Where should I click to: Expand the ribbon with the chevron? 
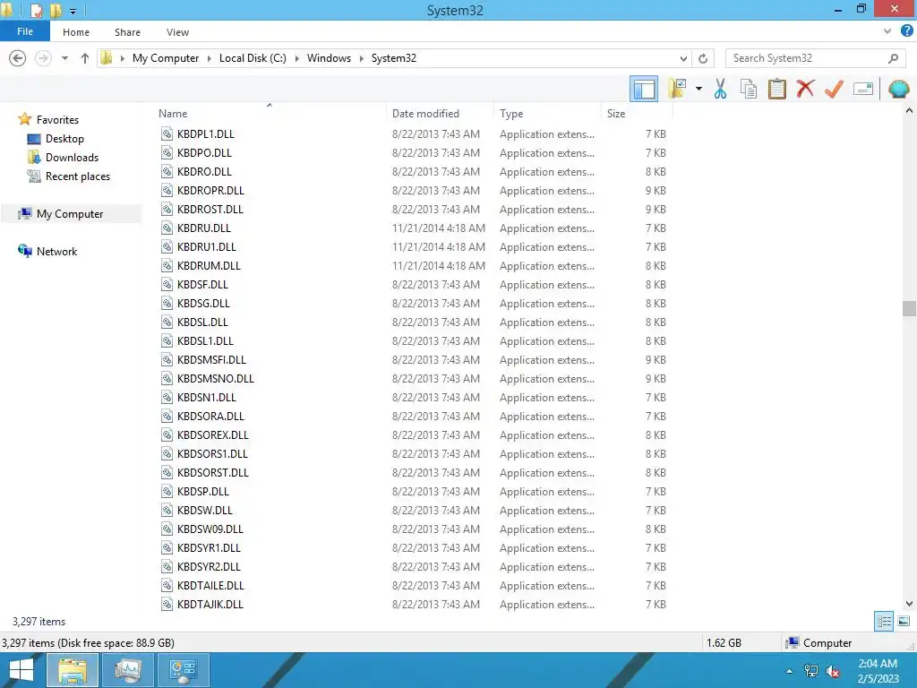(x=887, y=31)
